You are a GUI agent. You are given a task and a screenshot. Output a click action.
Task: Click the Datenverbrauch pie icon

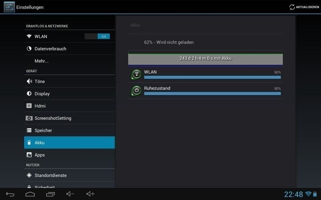point(29,48)
